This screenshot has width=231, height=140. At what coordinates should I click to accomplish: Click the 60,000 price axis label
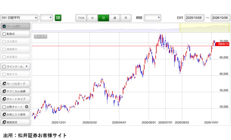pos(224,74)
